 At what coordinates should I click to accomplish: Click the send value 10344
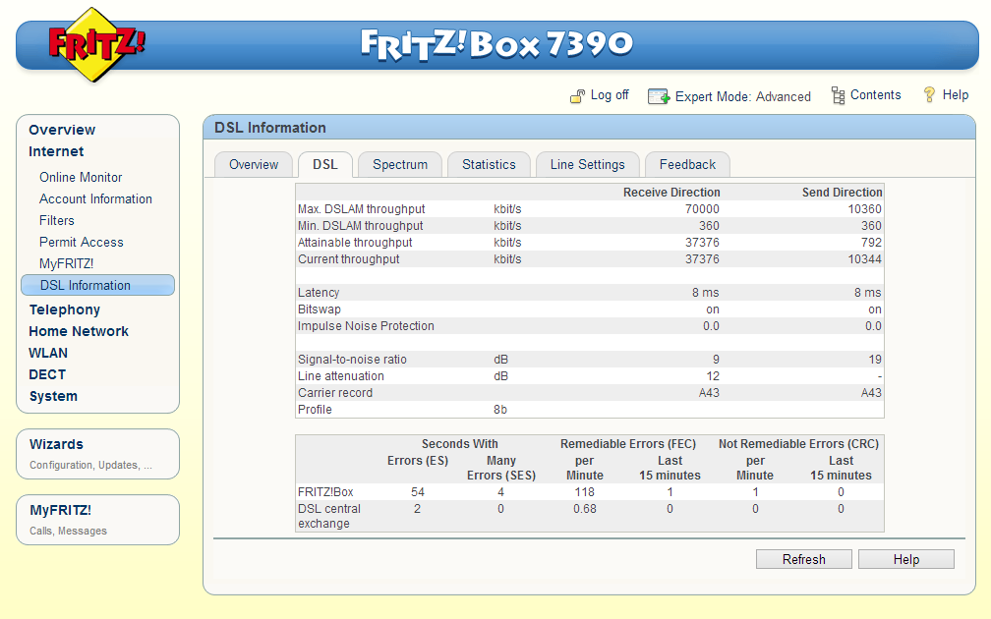coord(864,259)
